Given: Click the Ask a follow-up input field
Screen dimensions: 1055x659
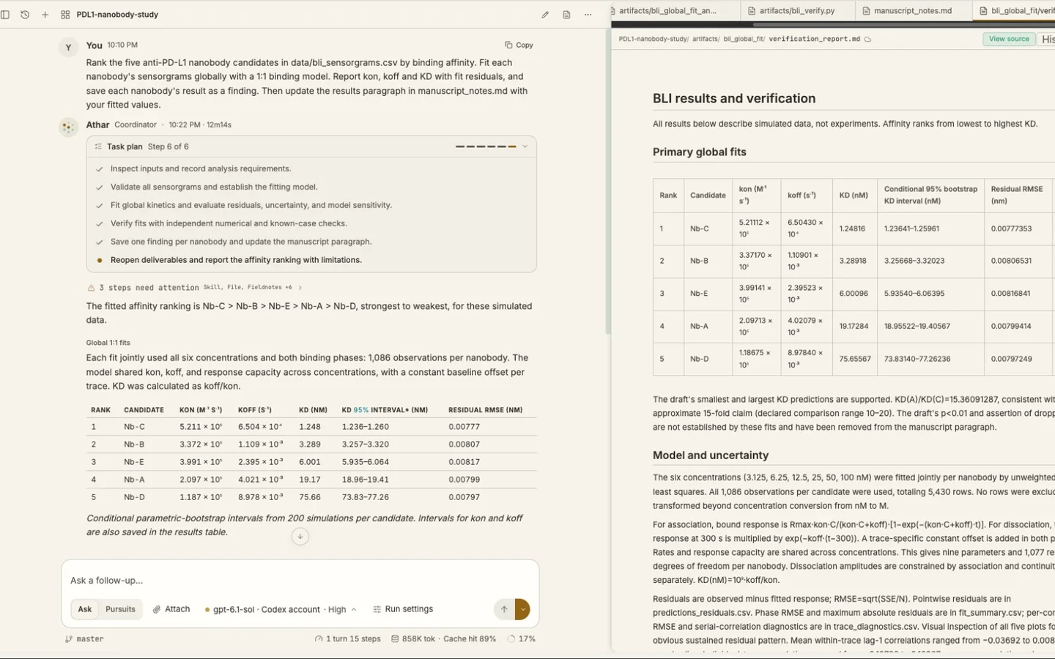Looking at the screenshot, I should (300, 580).
